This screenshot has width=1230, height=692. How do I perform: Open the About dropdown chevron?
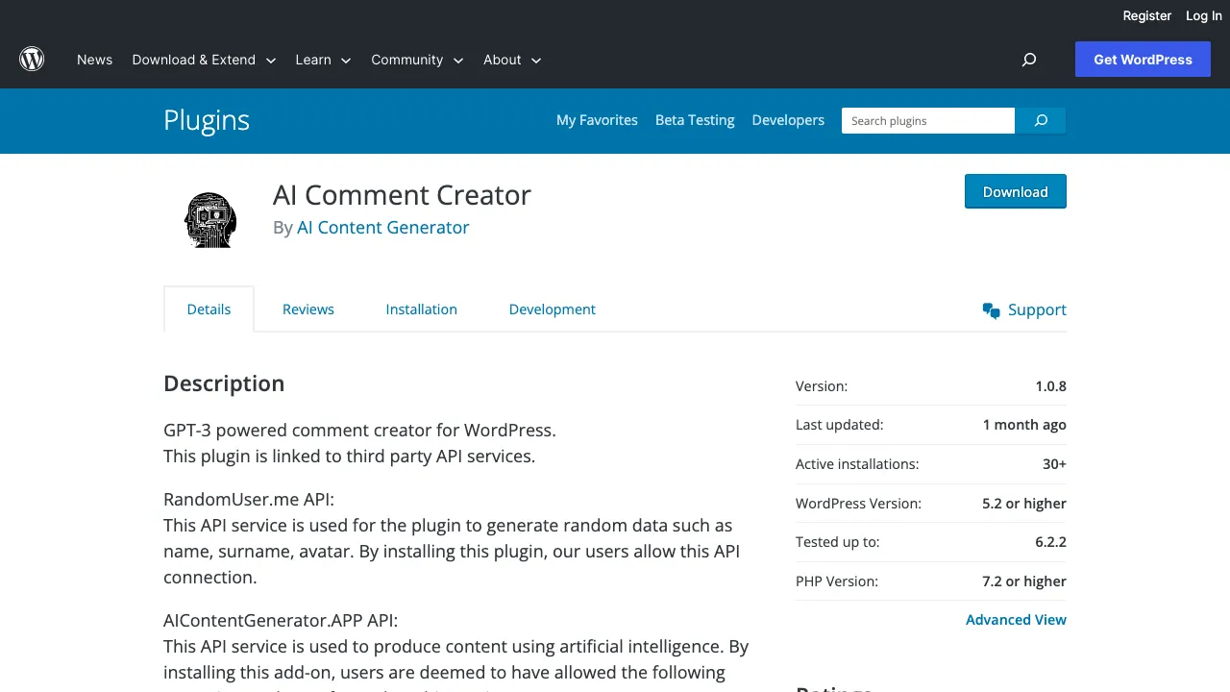point(536,60)
